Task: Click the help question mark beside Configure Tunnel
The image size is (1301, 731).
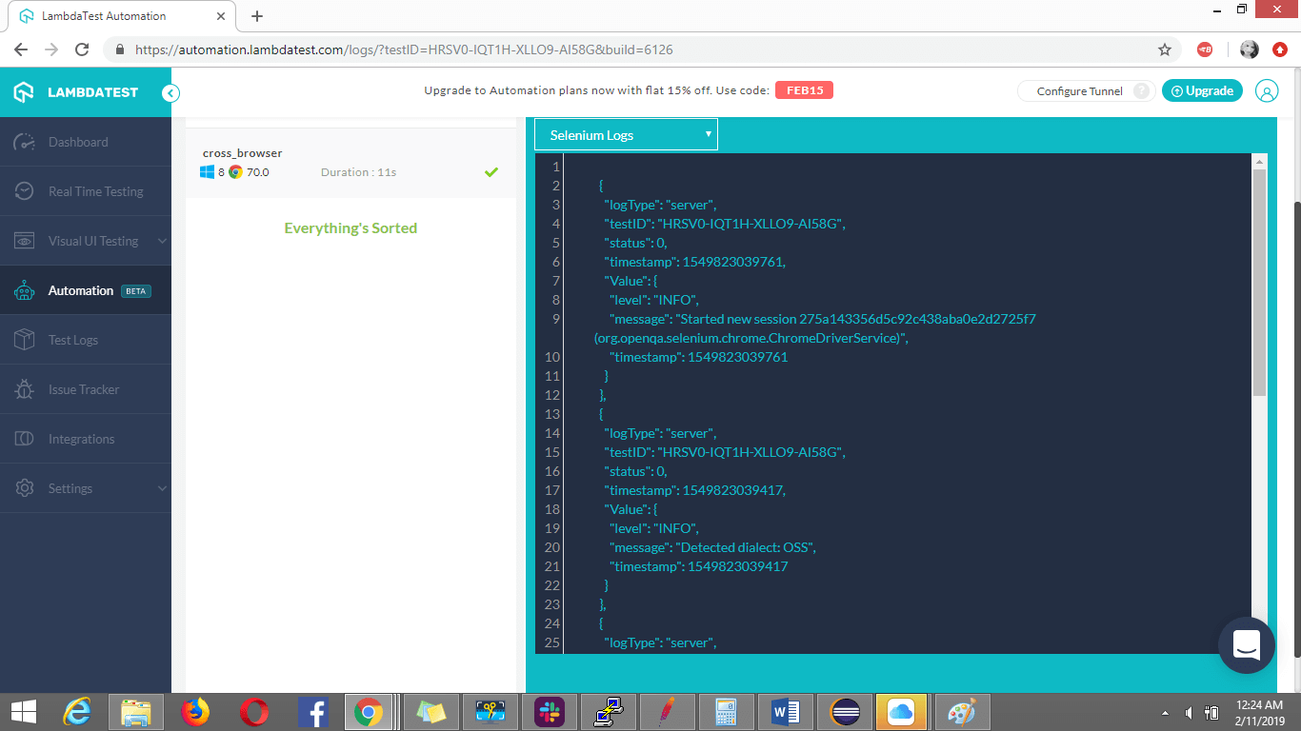Action: (1141, 91)
